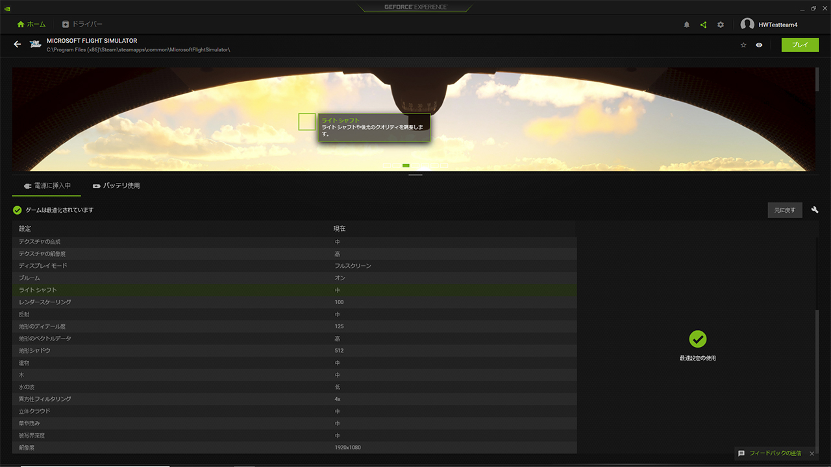Toggle the eye visibility icon
The image size is (831, 467).
tap(759, 45)
